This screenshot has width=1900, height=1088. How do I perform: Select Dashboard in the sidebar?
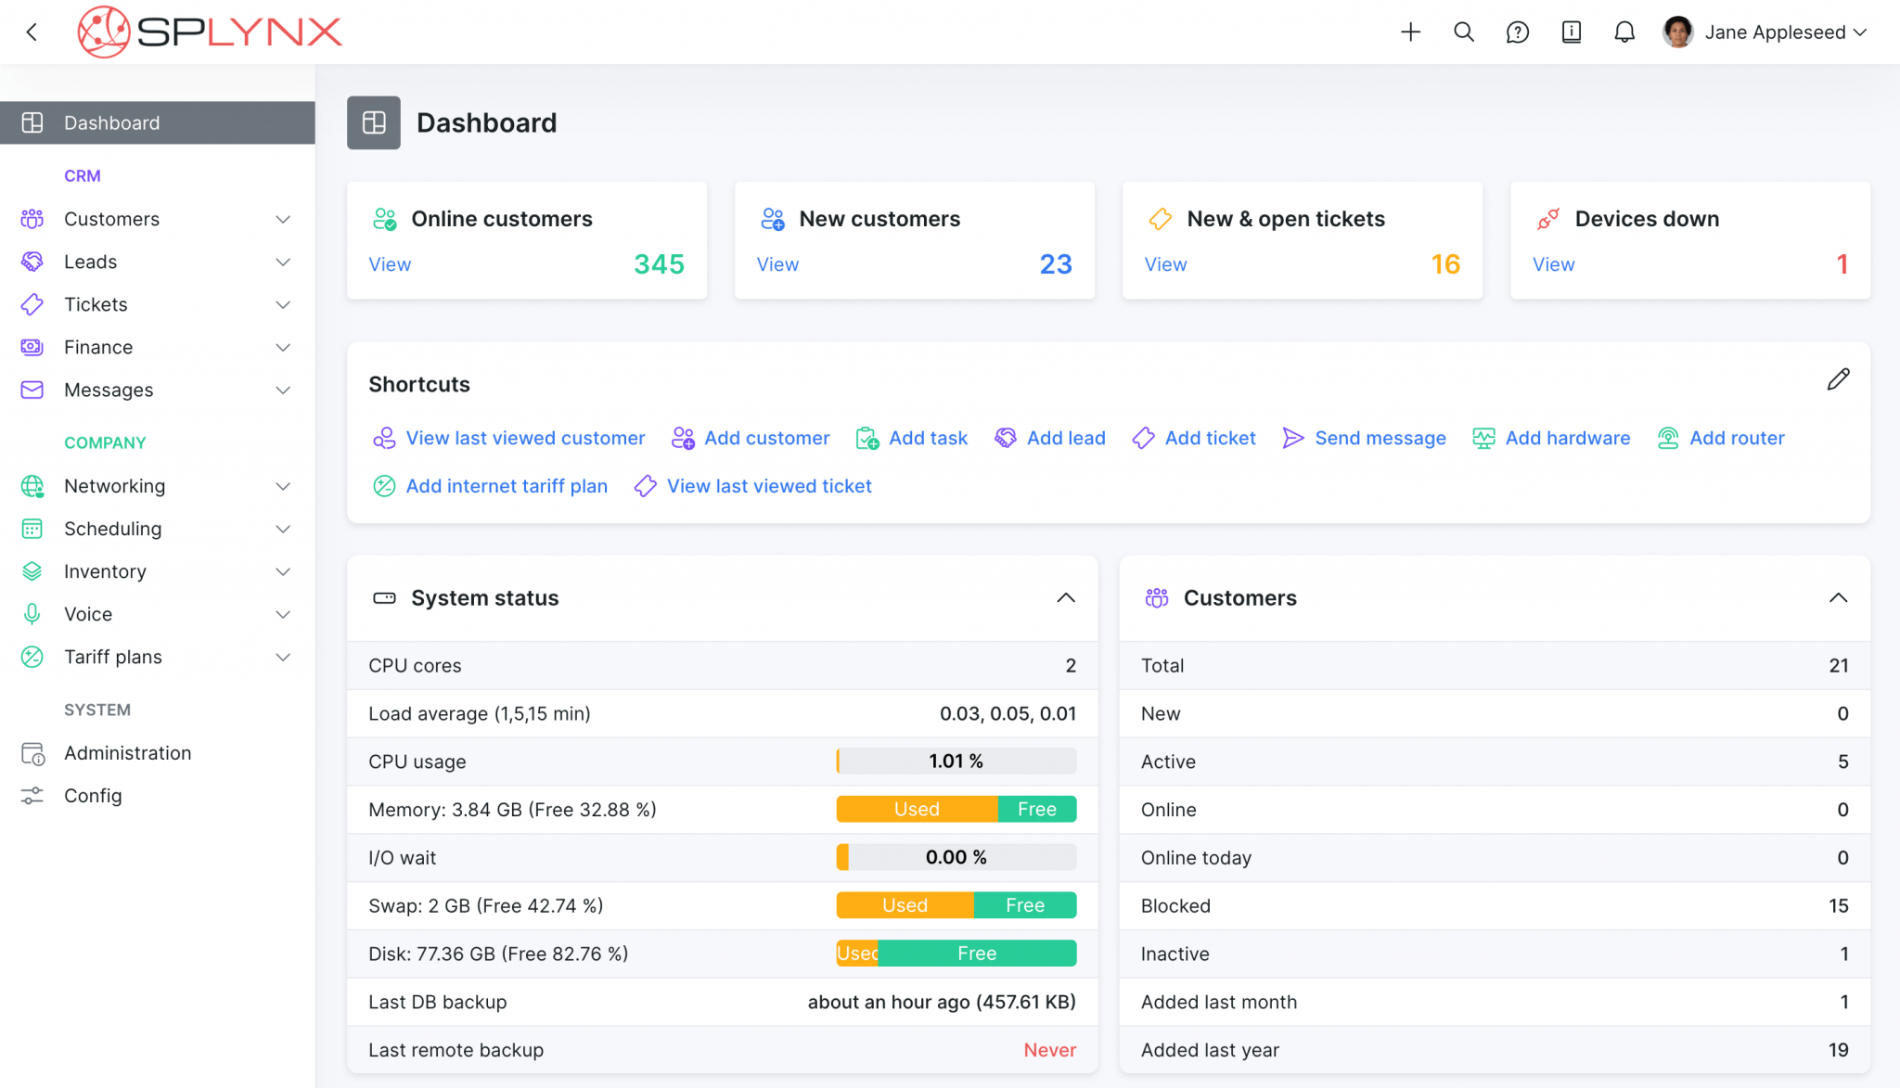click(x=111, y=122)
